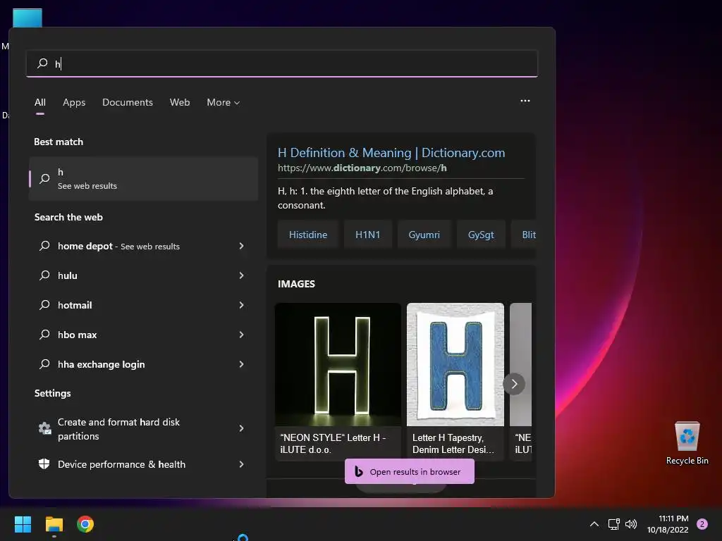Open the H Definition Dictionary.com link
Image resolution: width=722 pixels, height=541 pixels.
click(x=391, y=153)
